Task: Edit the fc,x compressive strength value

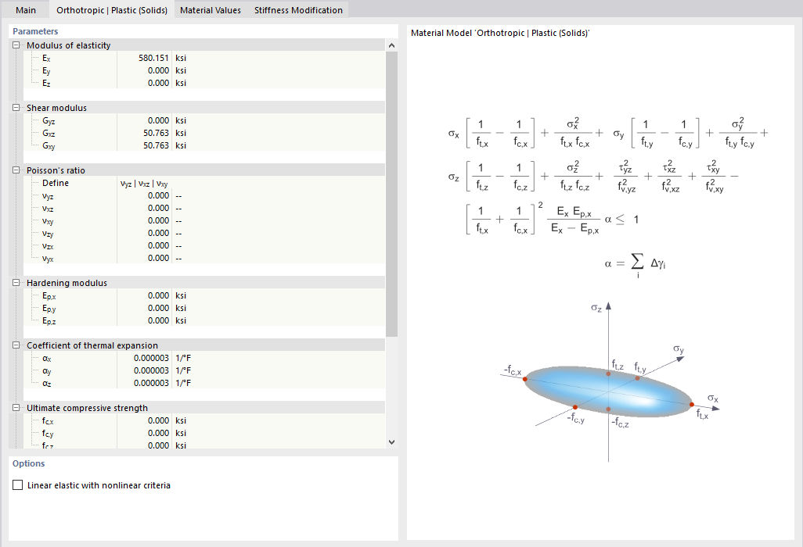Action: click(x=145, y=420)
